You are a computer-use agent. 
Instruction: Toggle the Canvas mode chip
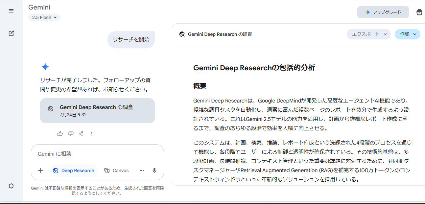(x=116, y=170)
